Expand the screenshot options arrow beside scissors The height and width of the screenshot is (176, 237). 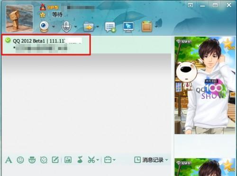[x=98, y=160]
